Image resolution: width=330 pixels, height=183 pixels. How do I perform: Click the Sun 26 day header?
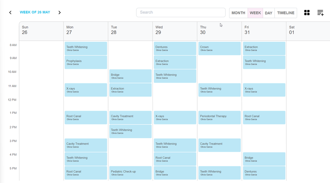(x=41, y=30)
